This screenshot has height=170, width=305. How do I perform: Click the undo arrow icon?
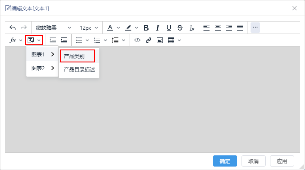point(13,28)
